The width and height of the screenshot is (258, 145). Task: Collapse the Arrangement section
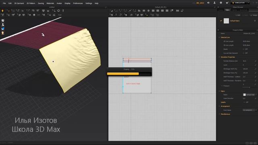(219, 106)
